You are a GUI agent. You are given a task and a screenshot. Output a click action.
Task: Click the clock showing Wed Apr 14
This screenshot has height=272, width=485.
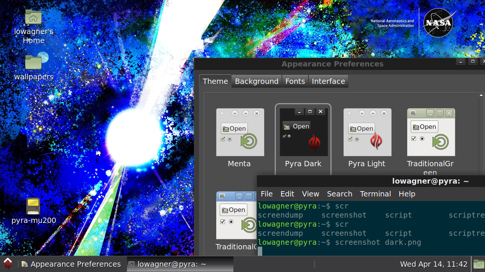pos(433,264)
